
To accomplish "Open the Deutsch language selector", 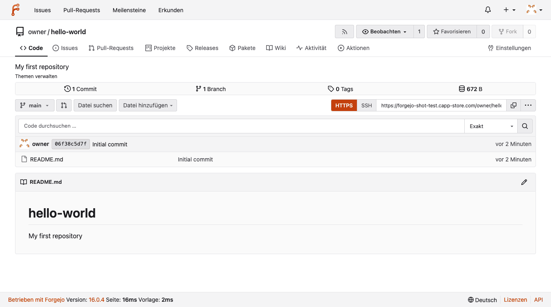I will [483, 300].
